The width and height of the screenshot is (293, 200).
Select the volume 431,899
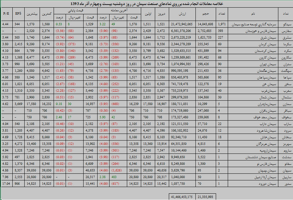[203, 51]
